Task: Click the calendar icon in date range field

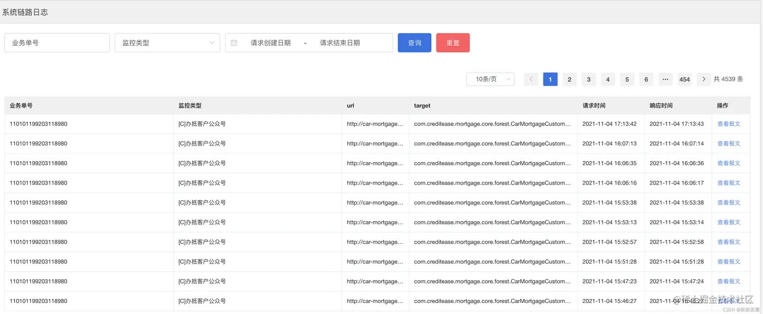Action: [234, 43]
